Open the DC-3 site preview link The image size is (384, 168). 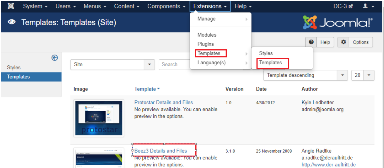343,6
